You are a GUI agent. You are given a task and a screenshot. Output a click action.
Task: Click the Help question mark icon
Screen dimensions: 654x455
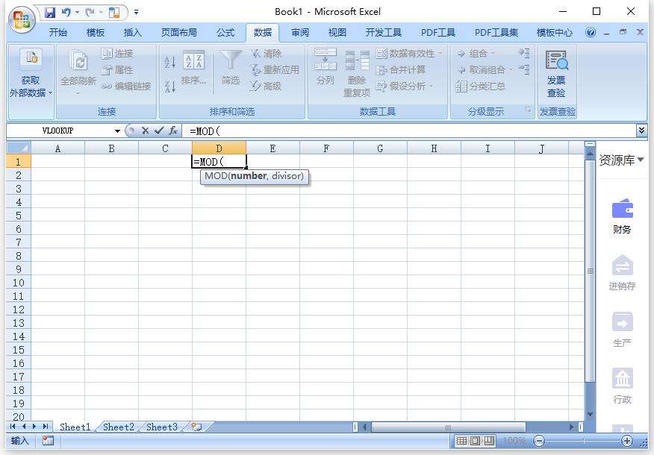click(591, 33)
